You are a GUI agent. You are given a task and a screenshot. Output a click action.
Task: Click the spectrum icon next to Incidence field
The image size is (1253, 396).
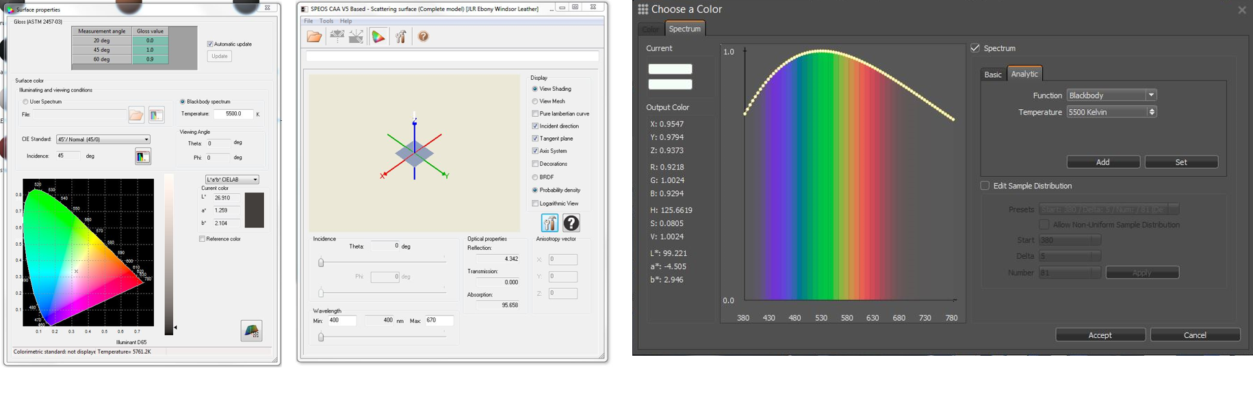[x=142, y=157]
